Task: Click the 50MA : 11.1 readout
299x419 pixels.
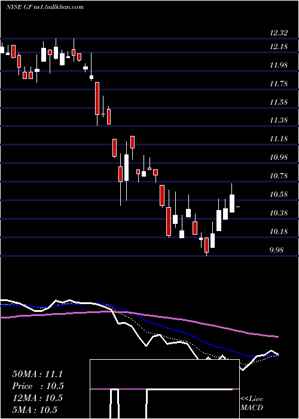Action: point(37,374)
